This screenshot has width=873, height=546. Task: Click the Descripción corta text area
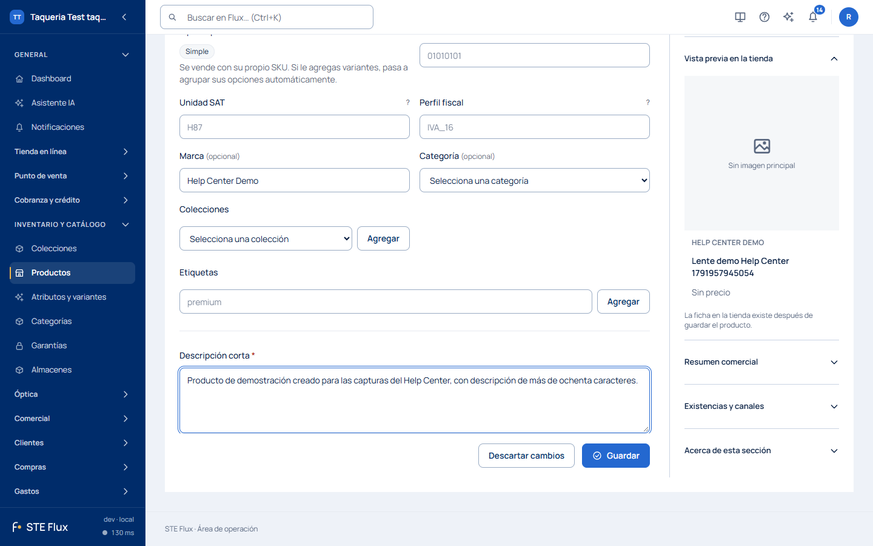(415, 400)
